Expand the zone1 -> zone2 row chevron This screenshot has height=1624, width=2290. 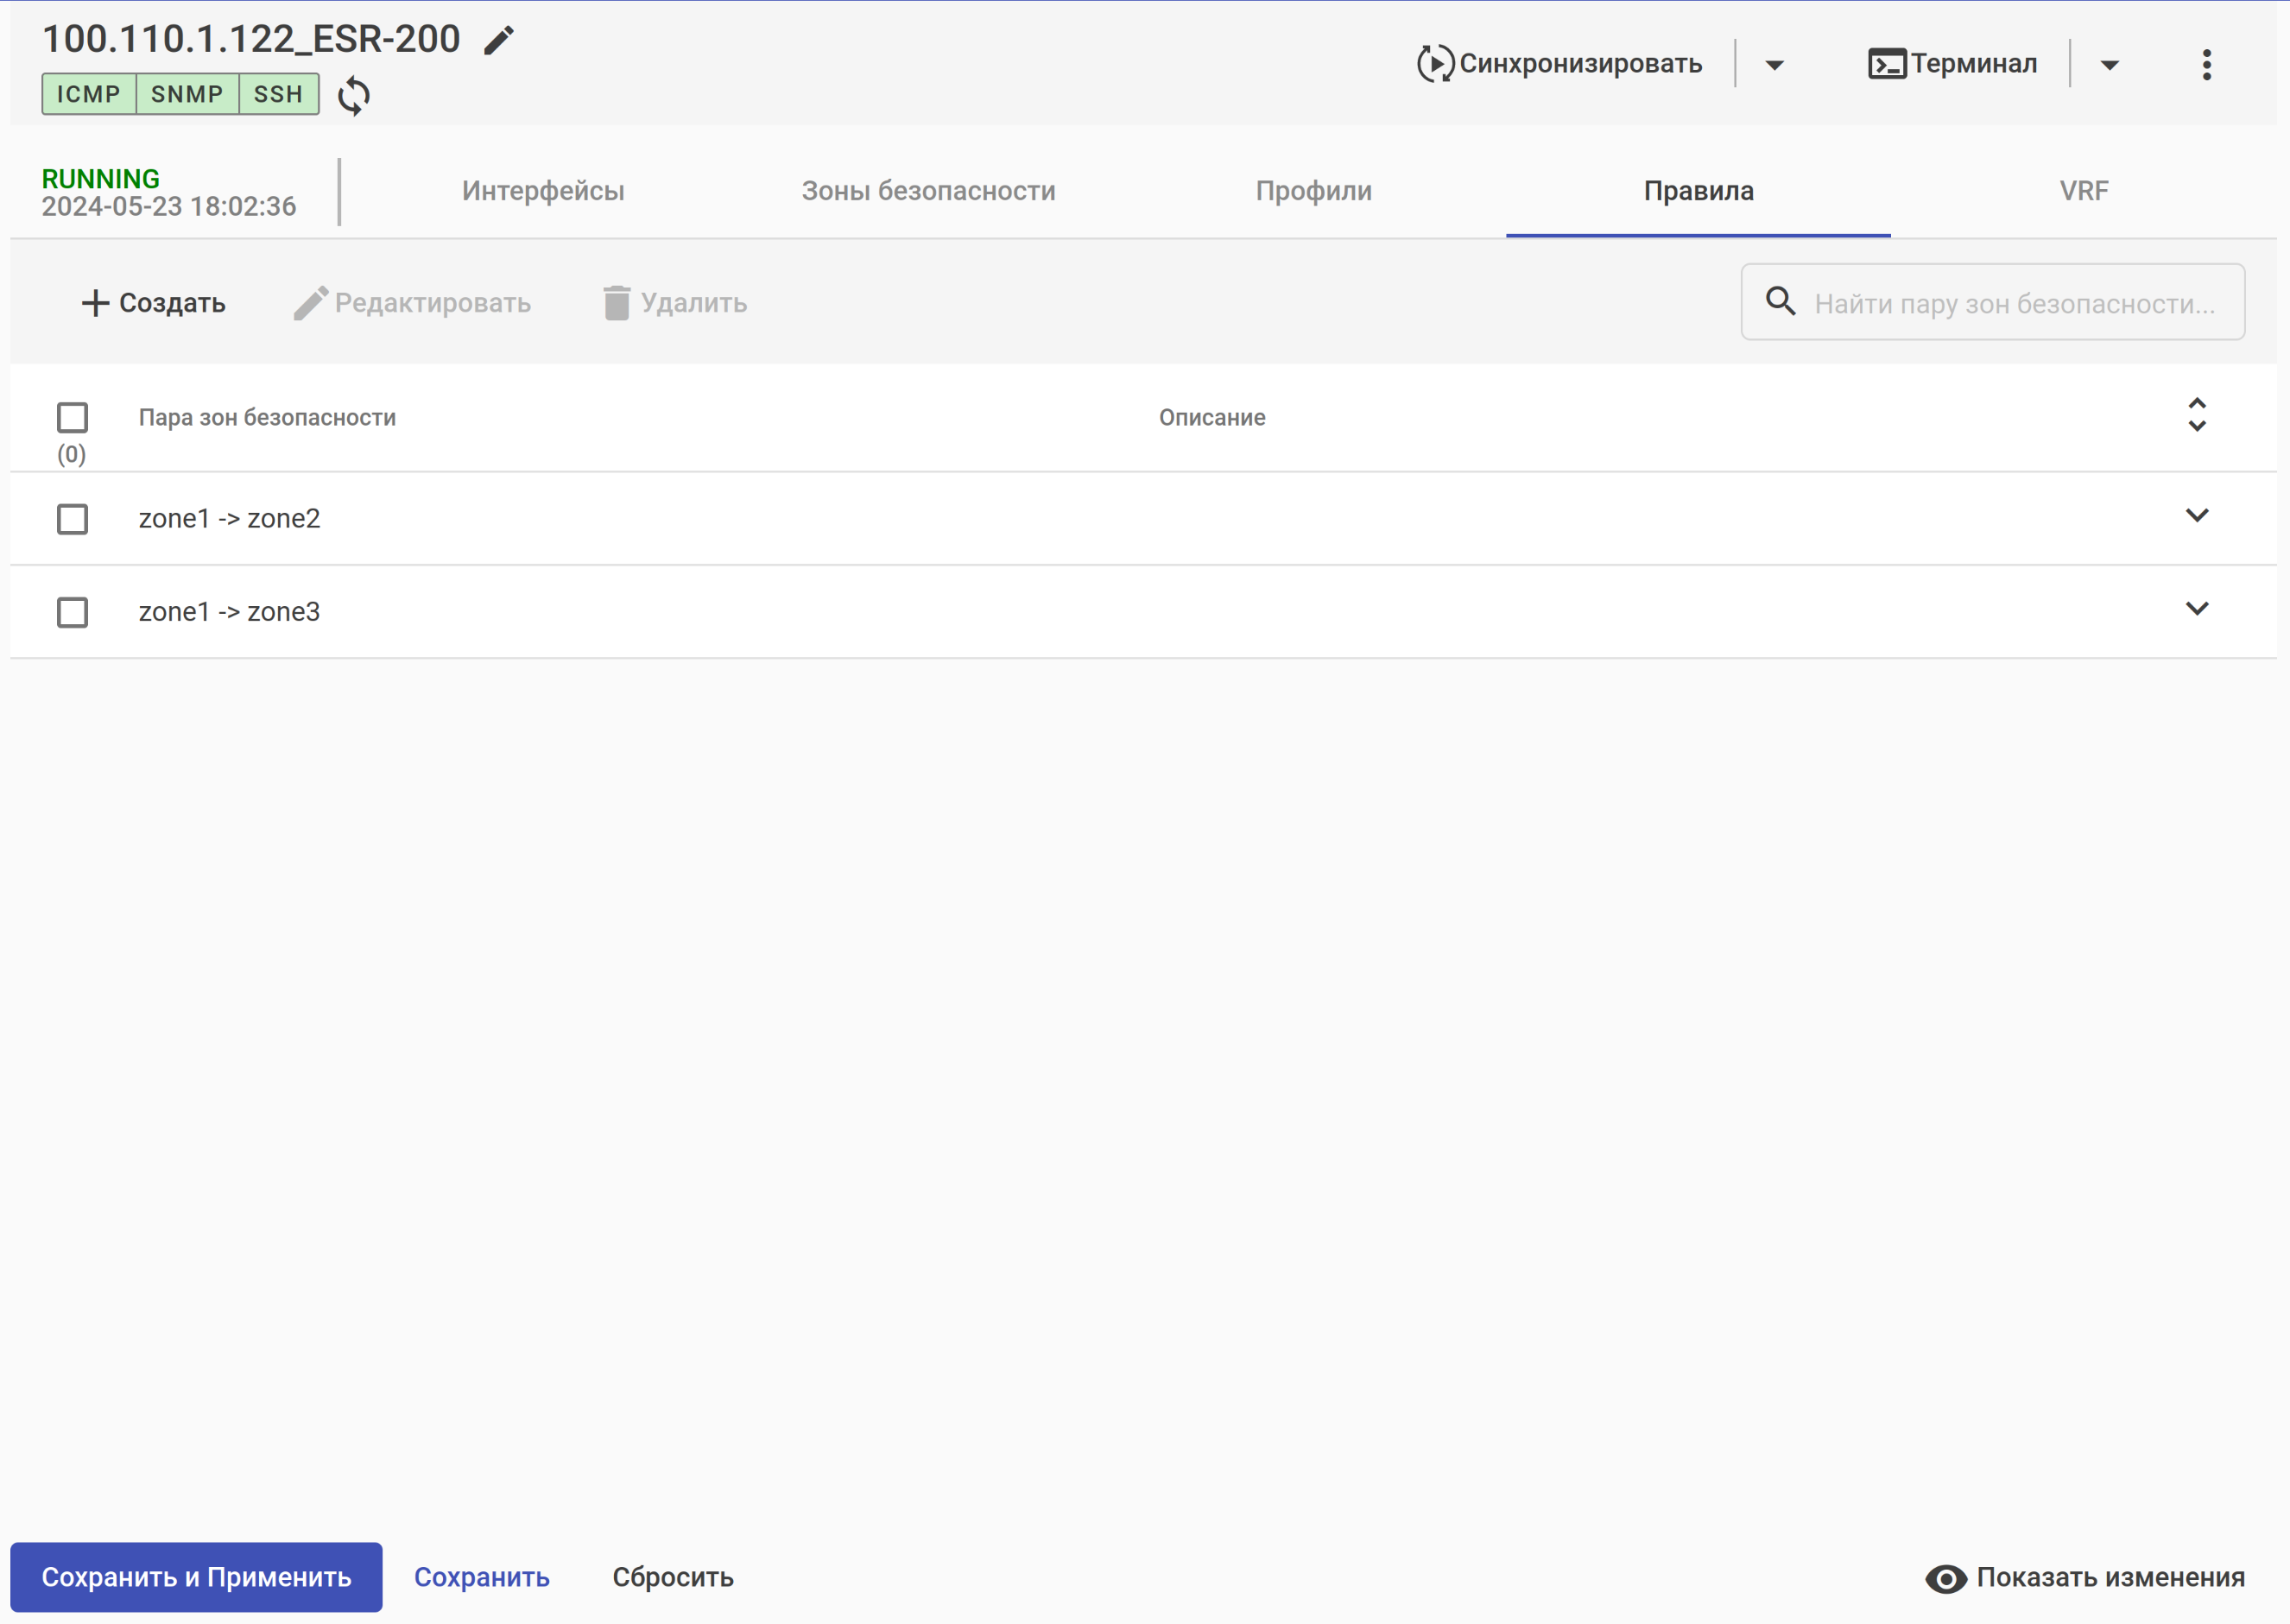tap(2196, 516)
